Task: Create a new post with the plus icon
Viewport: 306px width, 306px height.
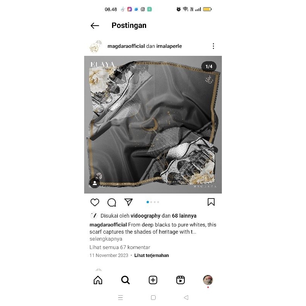Action: 153,280
